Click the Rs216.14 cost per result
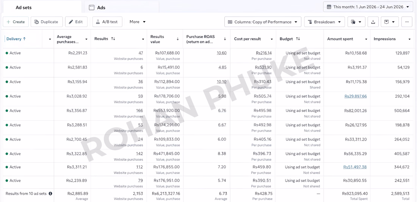The image size is (417, 202). click(x=264, y=53)
